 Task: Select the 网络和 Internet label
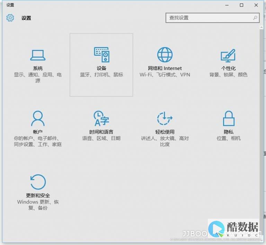(165, 68)
